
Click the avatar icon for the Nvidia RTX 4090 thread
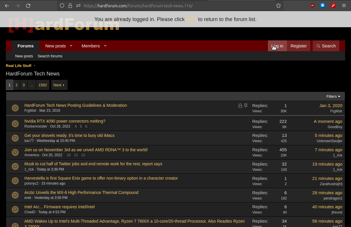15,124
